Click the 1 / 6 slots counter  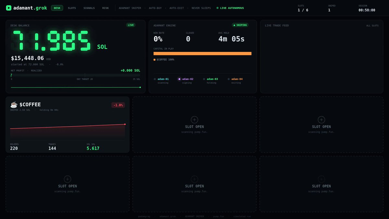point(303,10)
